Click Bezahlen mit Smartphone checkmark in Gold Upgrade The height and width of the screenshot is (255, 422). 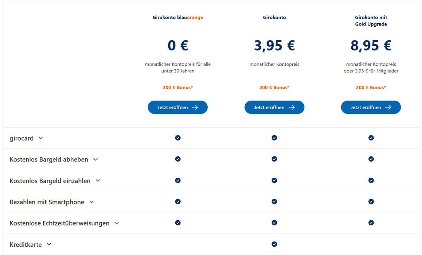[x=371, y=202]
